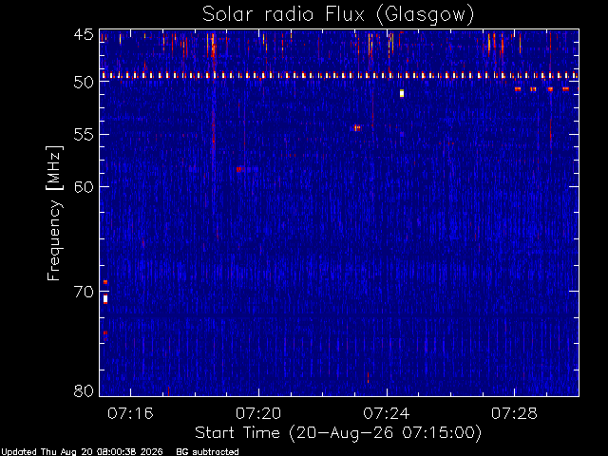Click the 07:24 time axis label
Image resolution: width=608 pixels, height=456 pixels.
[387, 413]
